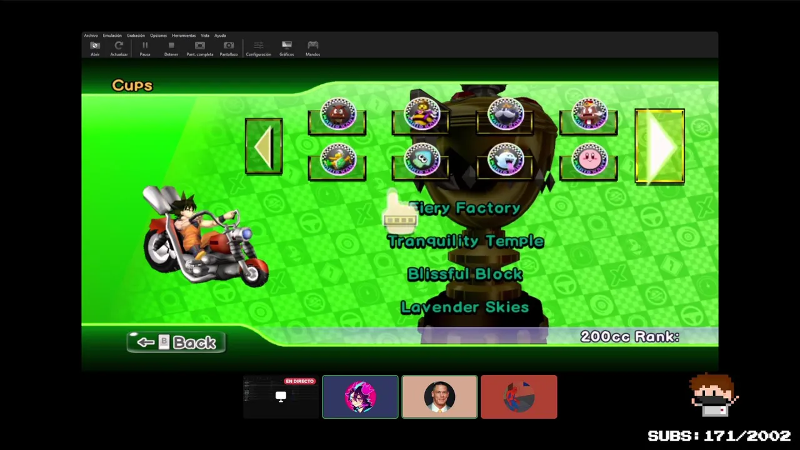Select the King Bob-omb cup
This screenshot has width=800, height=450.
pos(505,117)
